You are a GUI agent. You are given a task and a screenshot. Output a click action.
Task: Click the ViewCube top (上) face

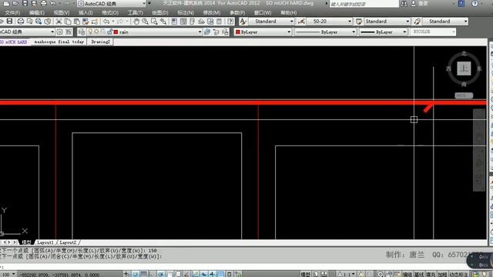[x=464, y=68]
